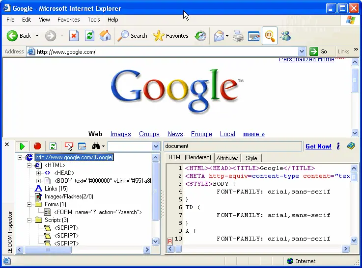Select the Links (15) tree item
The image size is (362, 268).
click(x=56, y=189)
